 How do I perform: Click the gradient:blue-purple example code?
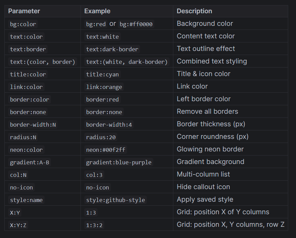pyautogui.click(x=119, y=162)
